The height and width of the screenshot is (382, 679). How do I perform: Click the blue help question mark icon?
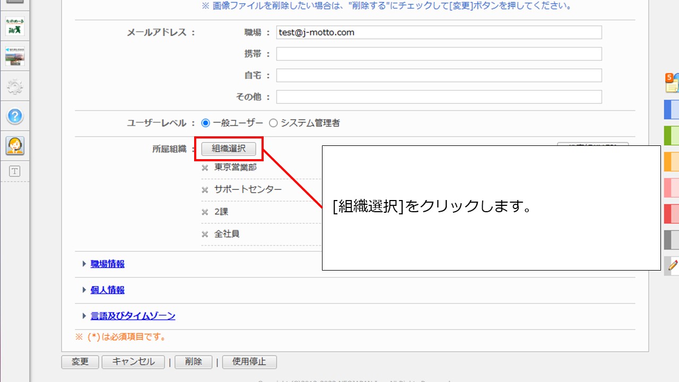click(15, 116)
